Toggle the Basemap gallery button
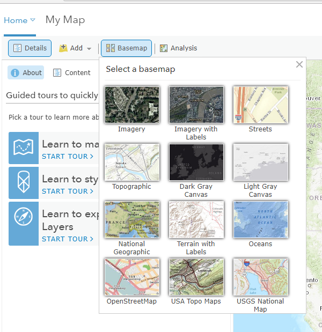Image resolution: width=322 pixels, height=332 pixels. (x=126, y=48)
